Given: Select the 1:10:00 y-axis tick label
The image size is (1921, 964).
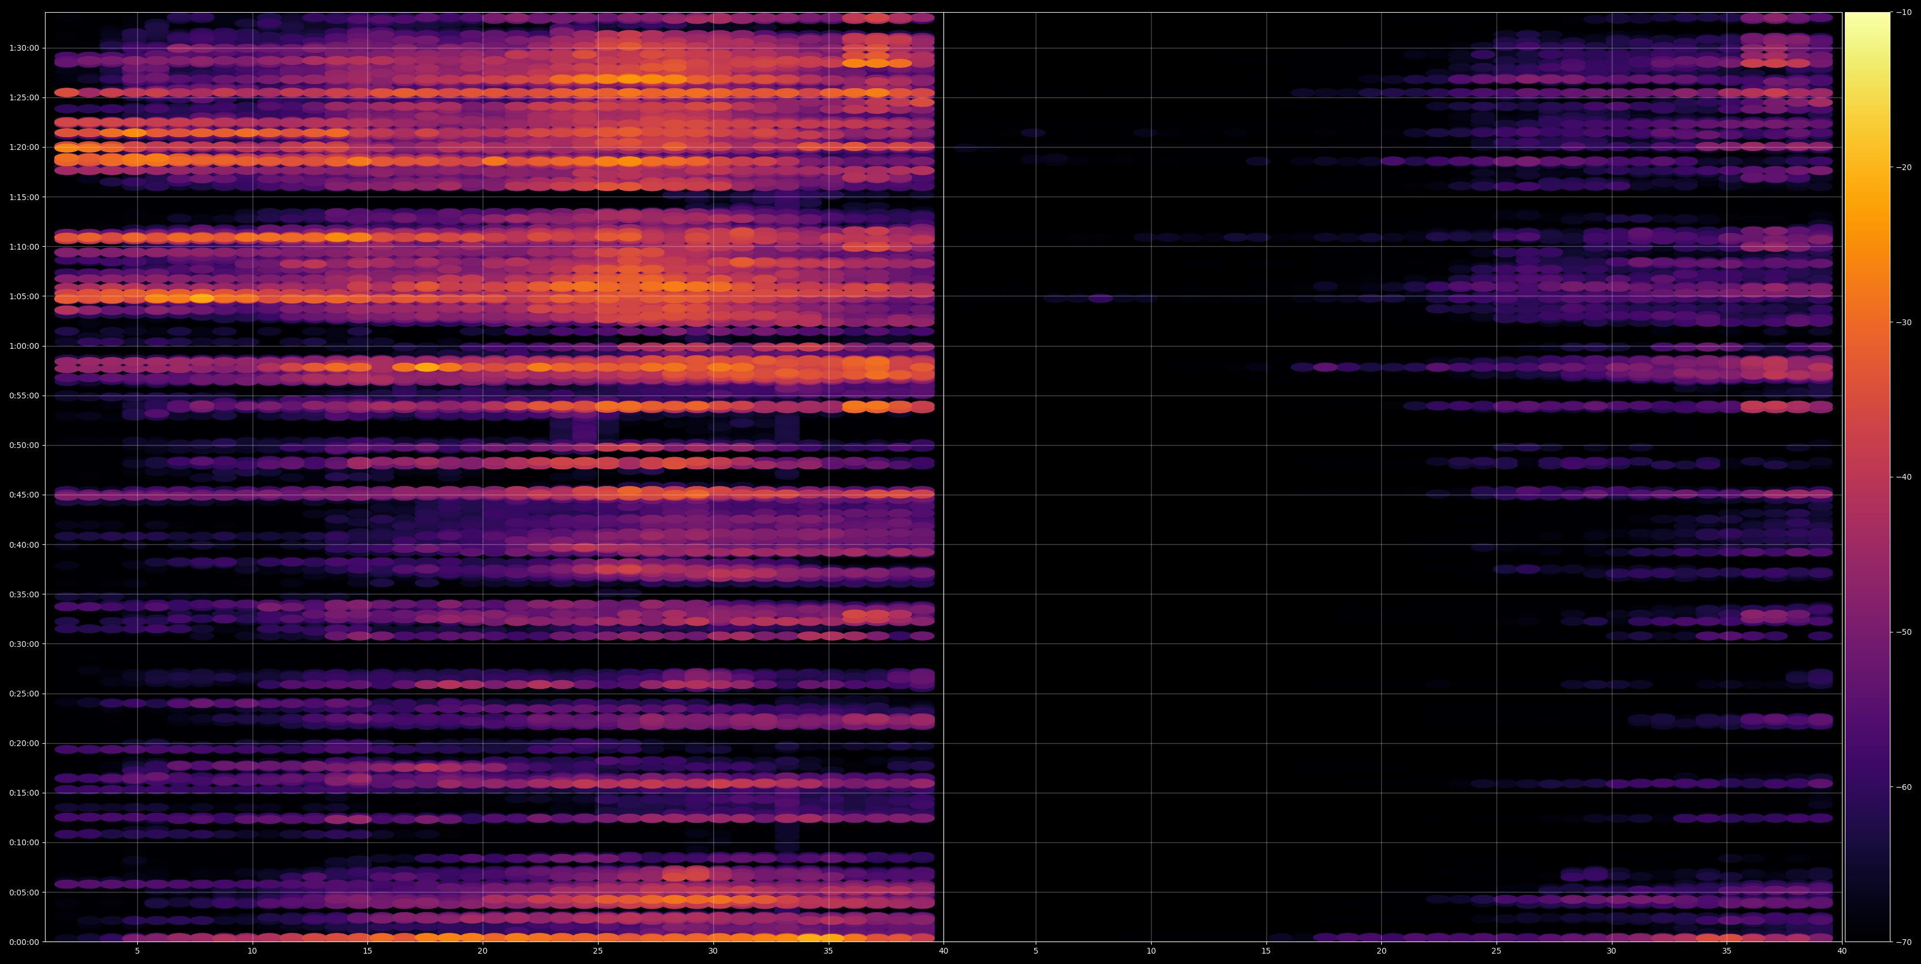Looking at the screenshot, I should coord(24,247).
